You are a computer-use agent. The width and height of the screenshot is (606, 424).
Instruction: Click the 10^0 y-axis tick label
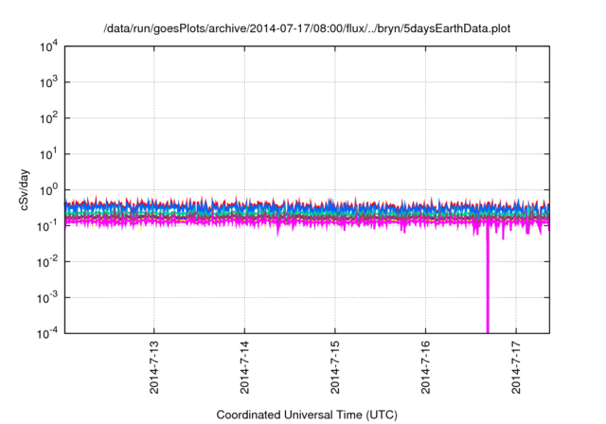[48, 190]
